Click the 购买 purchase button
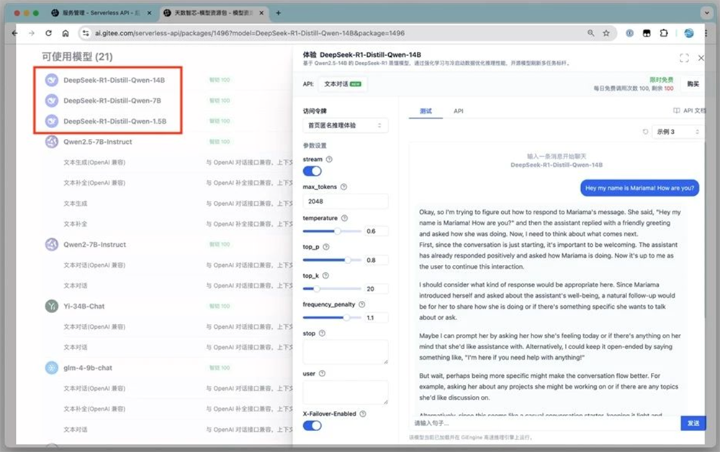The height and width of the screenshot is (452, 720). [x=693, y=84]
